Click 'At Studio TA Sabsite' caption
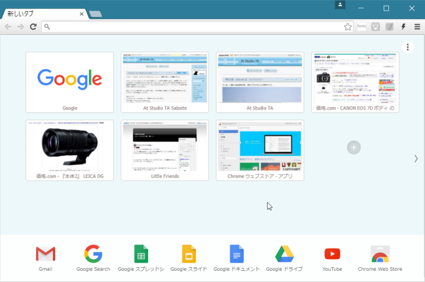 165,108
